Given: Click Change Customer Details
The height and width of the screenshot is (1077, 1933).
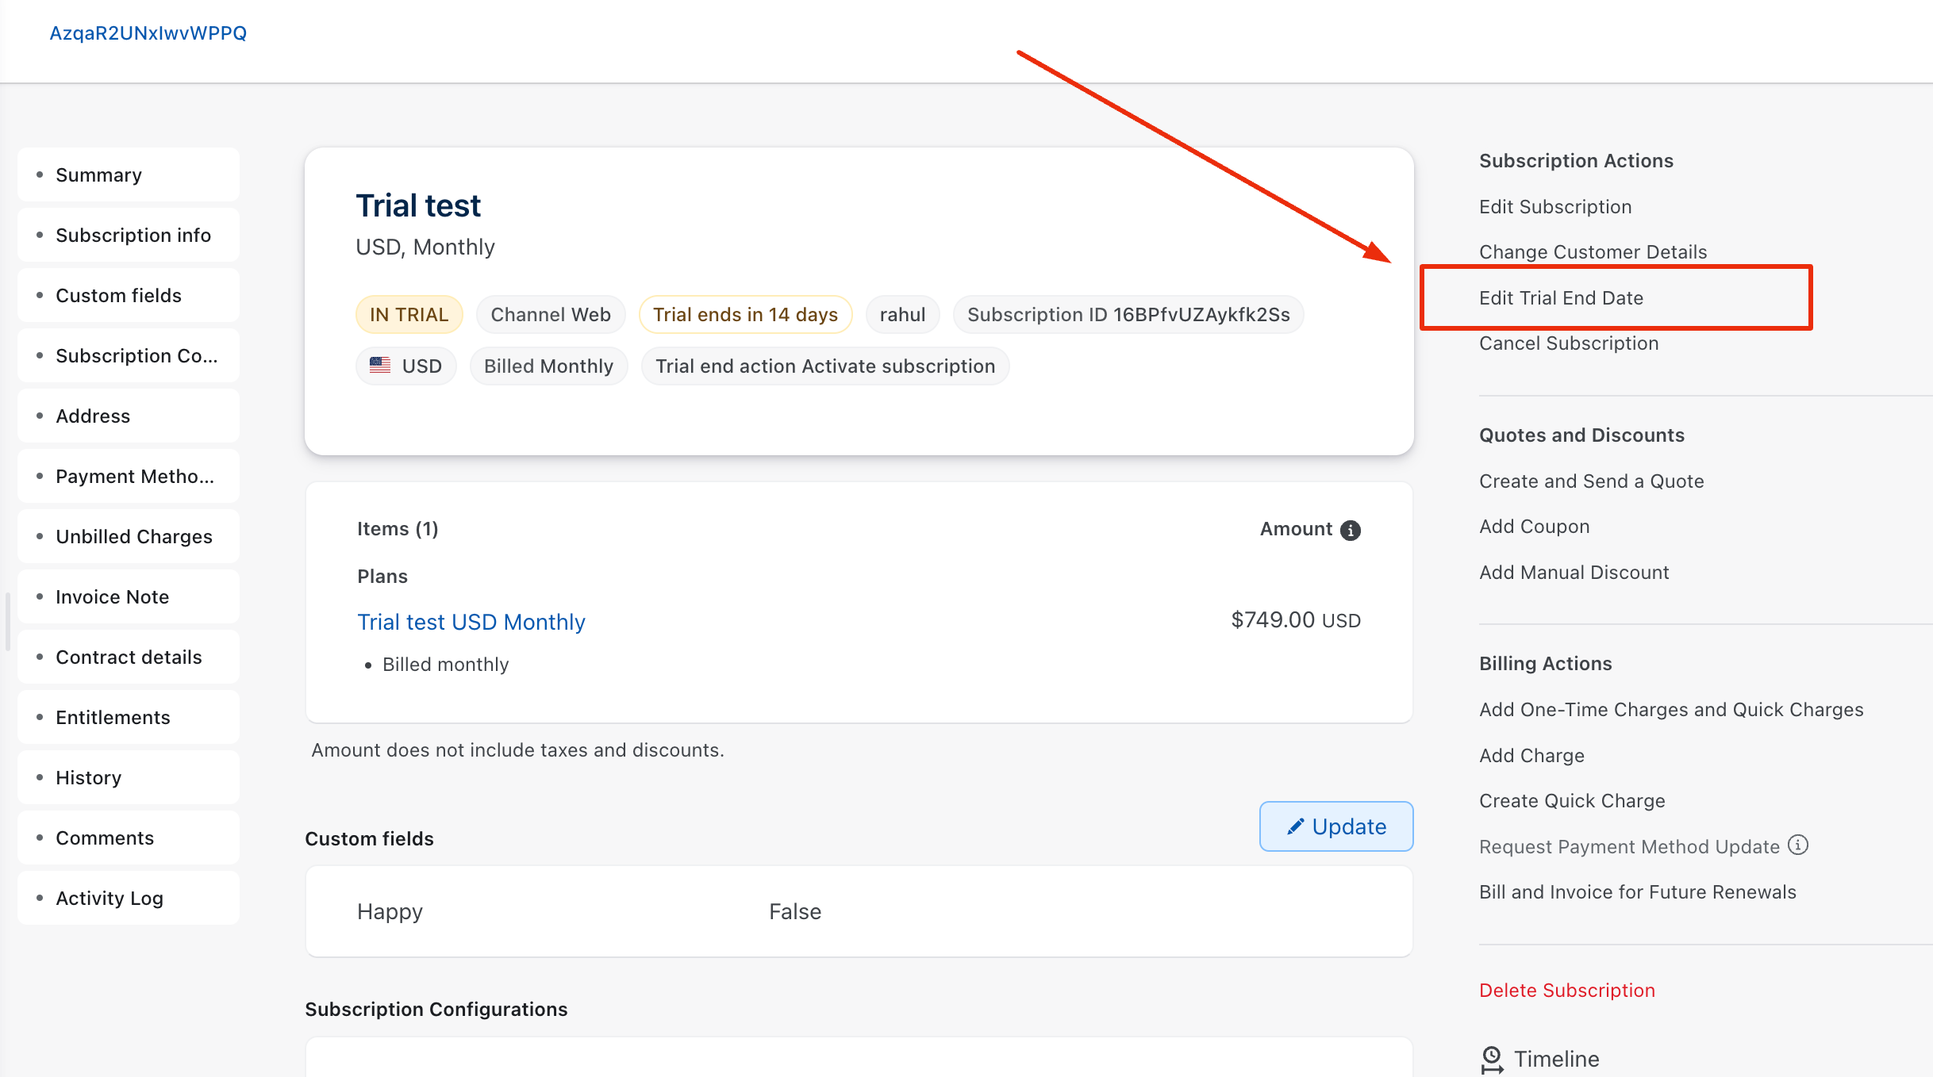Looking at the screenshot, I should (x=1593, y=251).
